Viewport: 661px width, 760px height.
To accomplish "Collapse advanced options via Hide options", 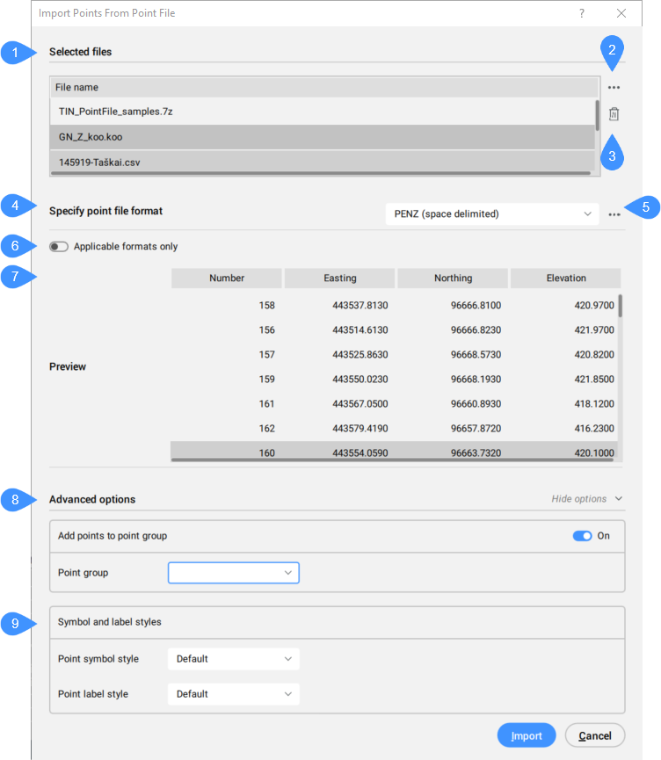I will [x=586, y=499].
